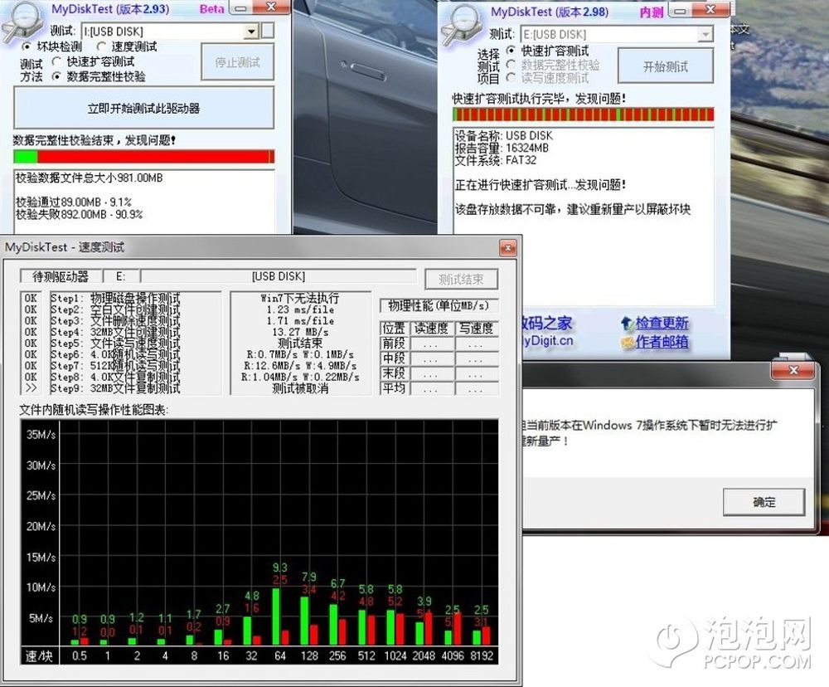Click the red-green integrity check progress bar
This screenshot has height=687, width=829.
coord(143,157)
